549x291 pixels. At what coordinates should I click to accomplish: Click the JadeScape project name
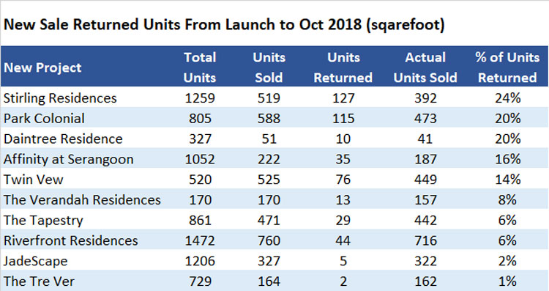(x=36, y=261)
